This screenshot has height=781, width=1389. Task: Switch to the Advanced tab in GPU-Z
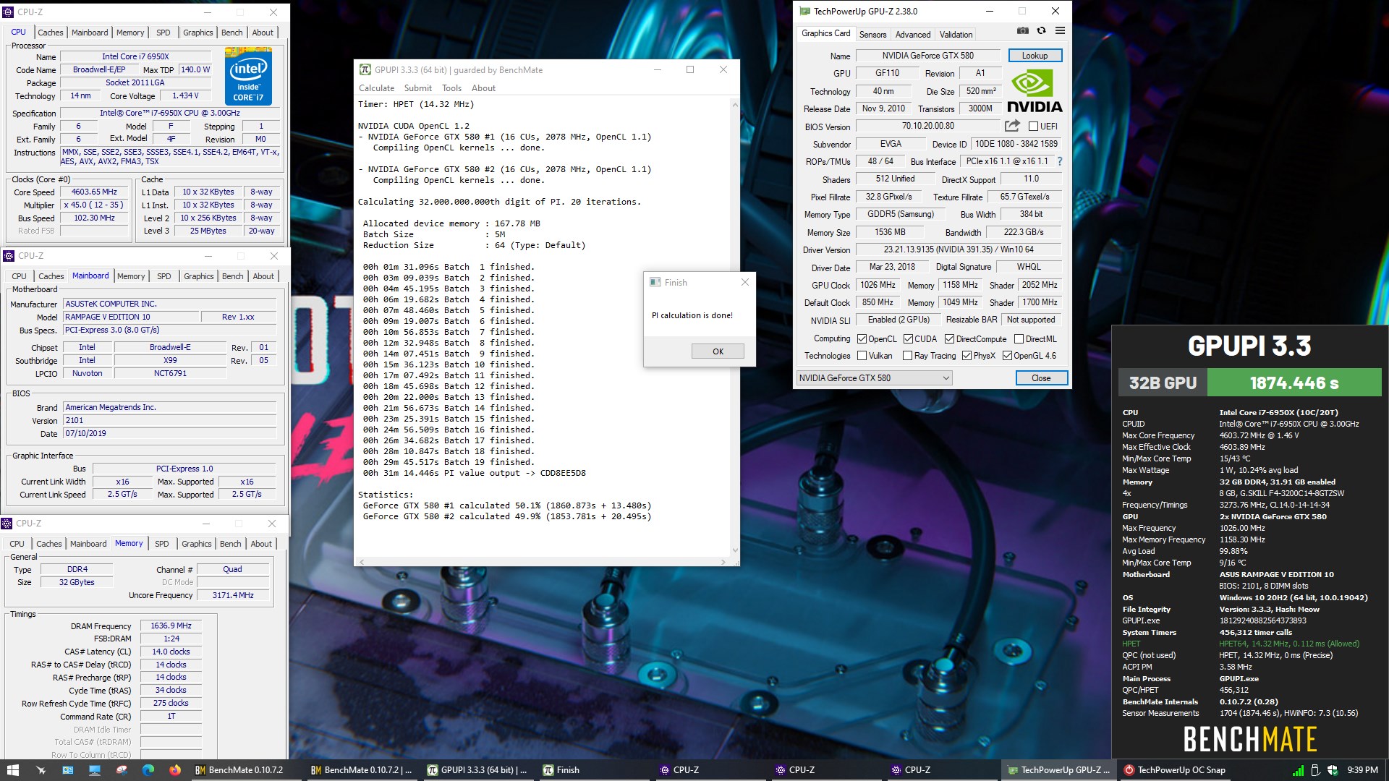[x=913, y=35]
